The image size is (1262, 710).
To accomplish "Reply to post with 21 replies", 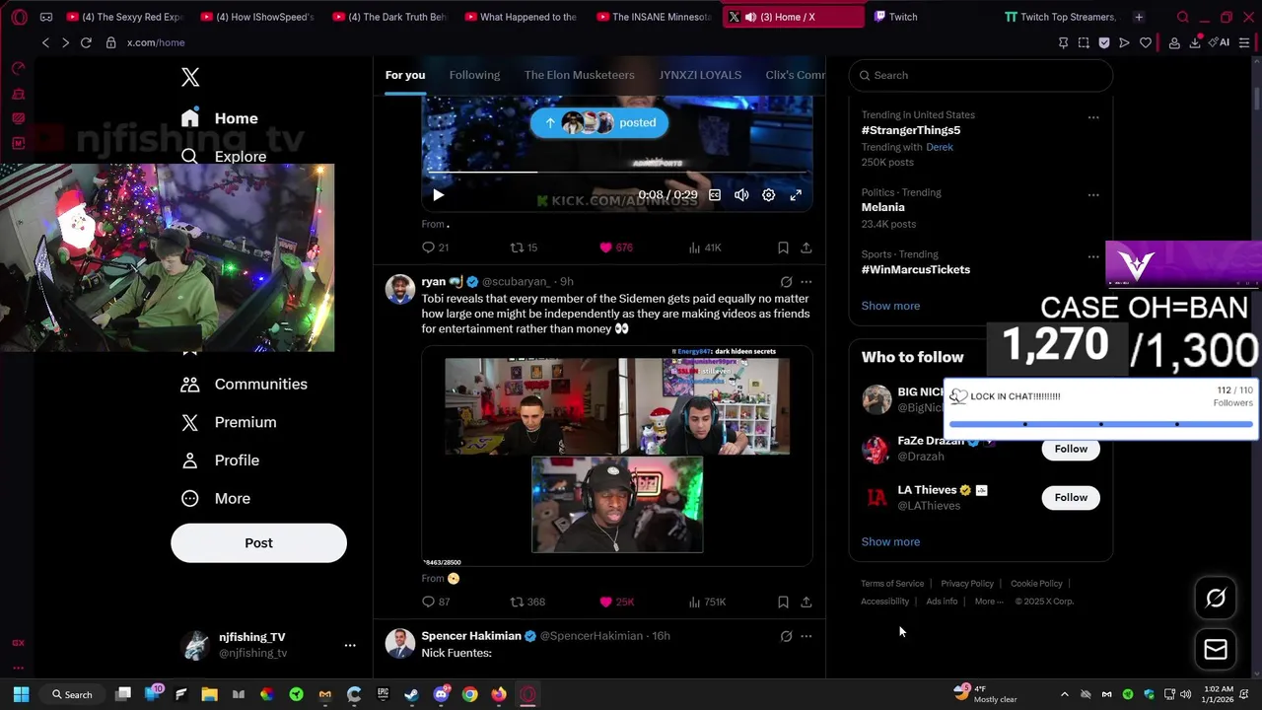I will pos(435,248).
